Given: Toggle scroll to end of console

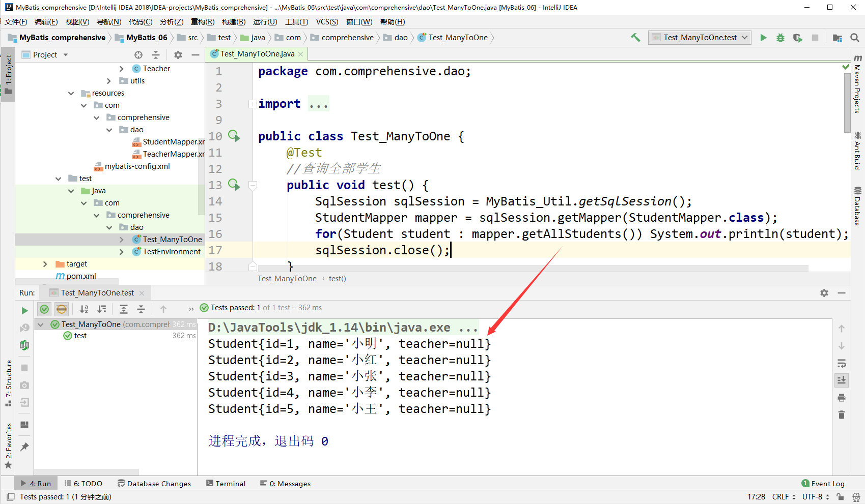Looking at the screenshot, I should 842,380.
